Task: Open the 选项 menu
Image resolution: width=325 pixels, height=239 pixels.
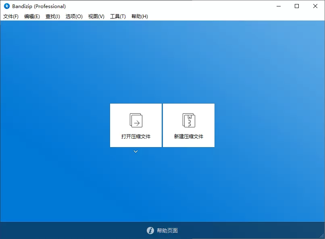Action: click(74, 17)
